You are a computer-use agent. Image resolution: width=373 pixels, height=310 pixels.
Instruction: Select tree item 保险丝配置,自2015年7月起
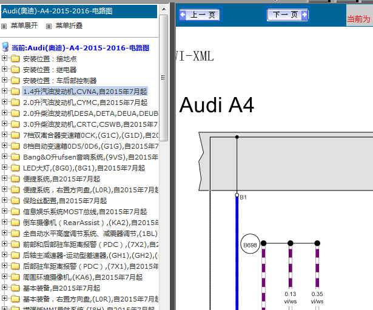coord(65,201)
